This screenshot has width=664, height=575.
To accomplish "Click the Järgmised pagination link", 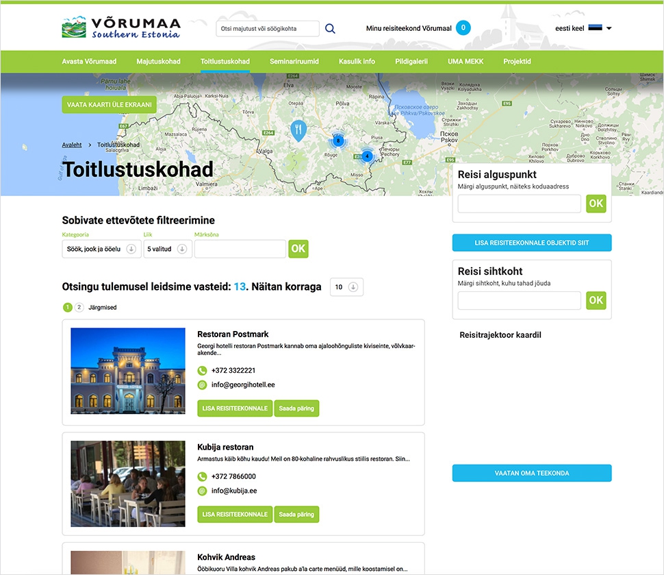I will pyautogui.click(x=103, y=308).
